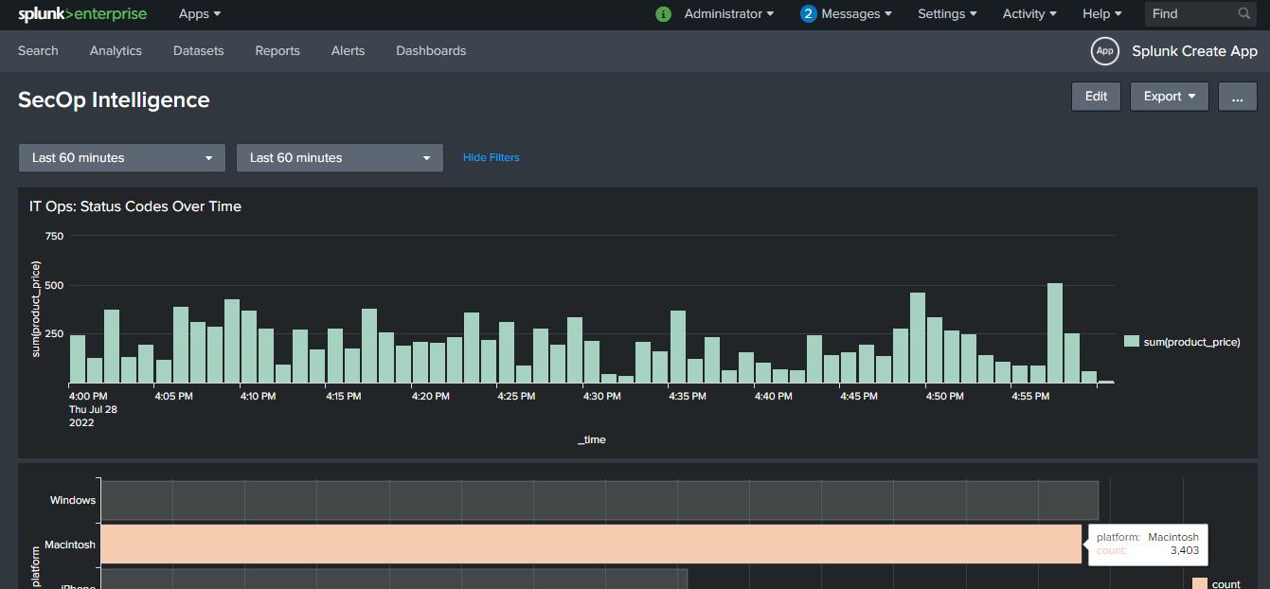Toggle sum(product_price) legend series
The width and height of the screenshot is (1270, 589).
[1182, 342]
